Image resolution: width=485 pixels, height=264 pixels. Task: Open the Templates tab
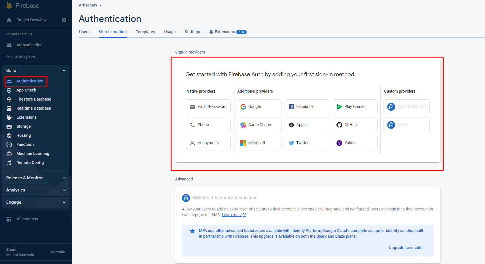145,32
